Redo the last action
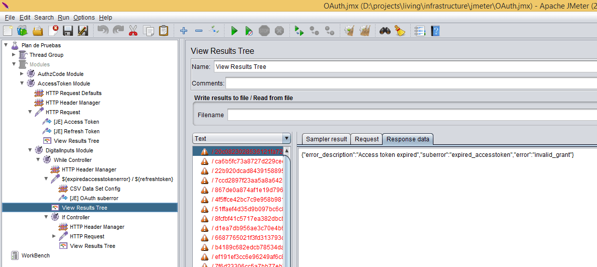Screen dimensions: 597x267 (118, 31)
